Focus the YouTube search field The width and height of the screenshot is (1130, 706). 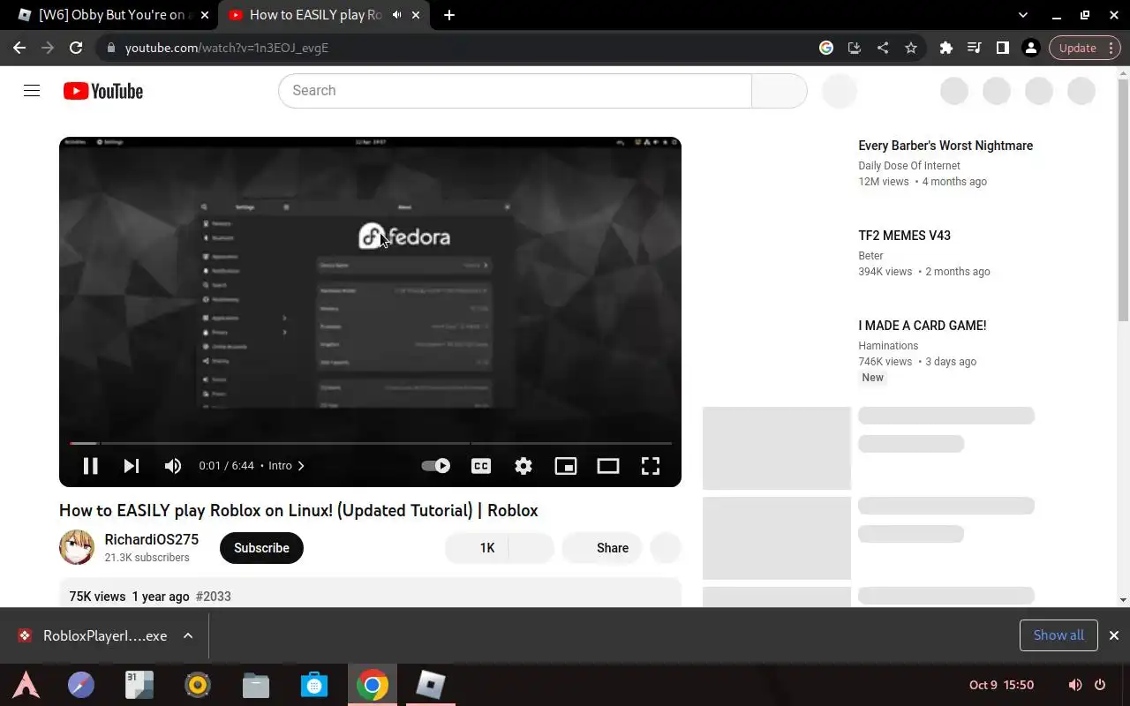pos(515,91)
